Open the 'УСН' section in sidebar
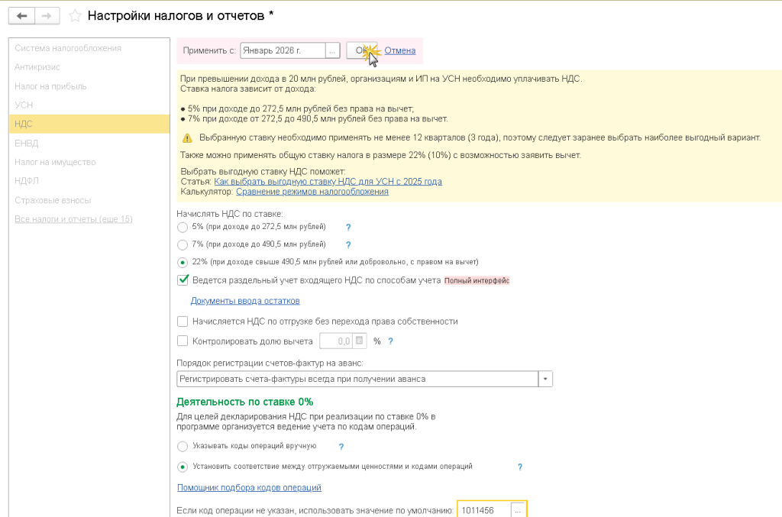 point(24,105)
